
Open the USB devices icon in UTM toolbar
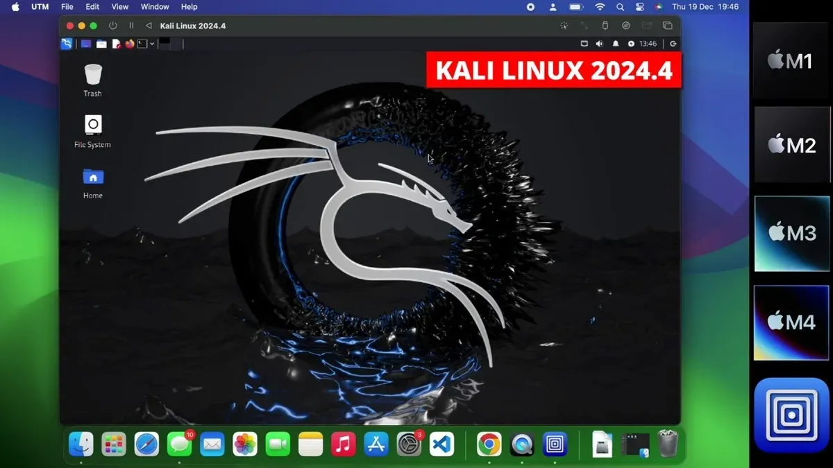coord(605,26)
